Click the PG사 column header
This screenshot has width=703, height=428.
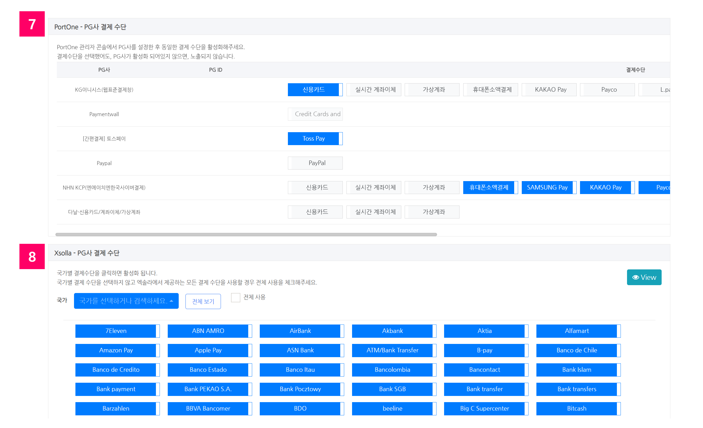[x=104, y=70]
